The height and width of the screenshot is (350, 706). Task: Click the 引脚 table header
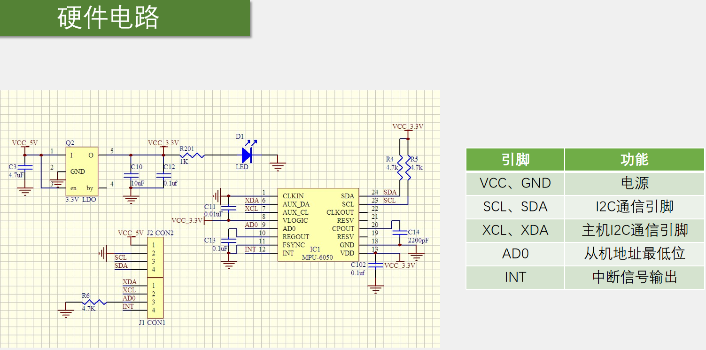click(515, 160)
